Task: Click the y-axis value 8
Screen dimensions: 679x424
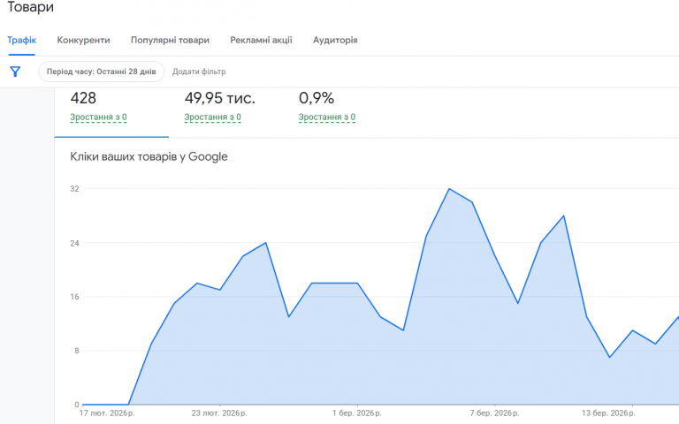Action: 77,351
